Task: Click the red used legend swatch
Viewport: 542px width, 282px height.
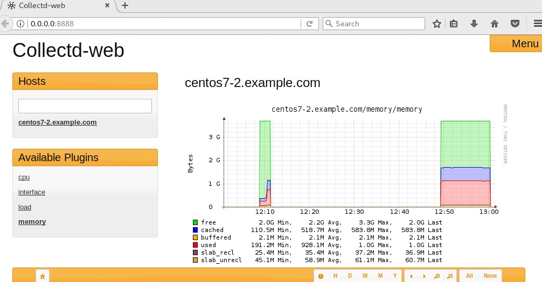Action: pyautogui.click(x=195, y=245)
